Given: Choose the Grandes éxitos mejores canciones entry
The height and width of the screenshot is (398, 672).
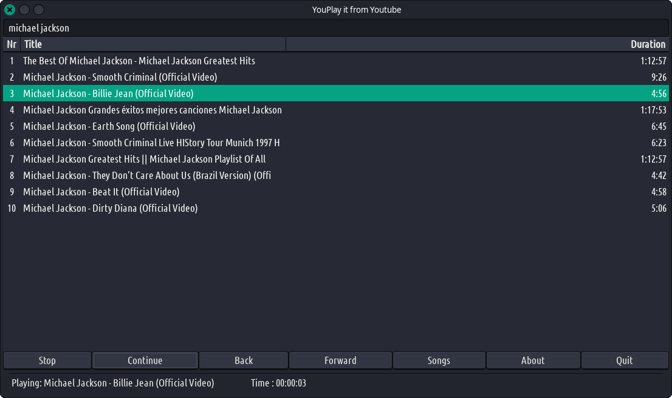Looking at the screenshot, I should click(x=153, y=110).
